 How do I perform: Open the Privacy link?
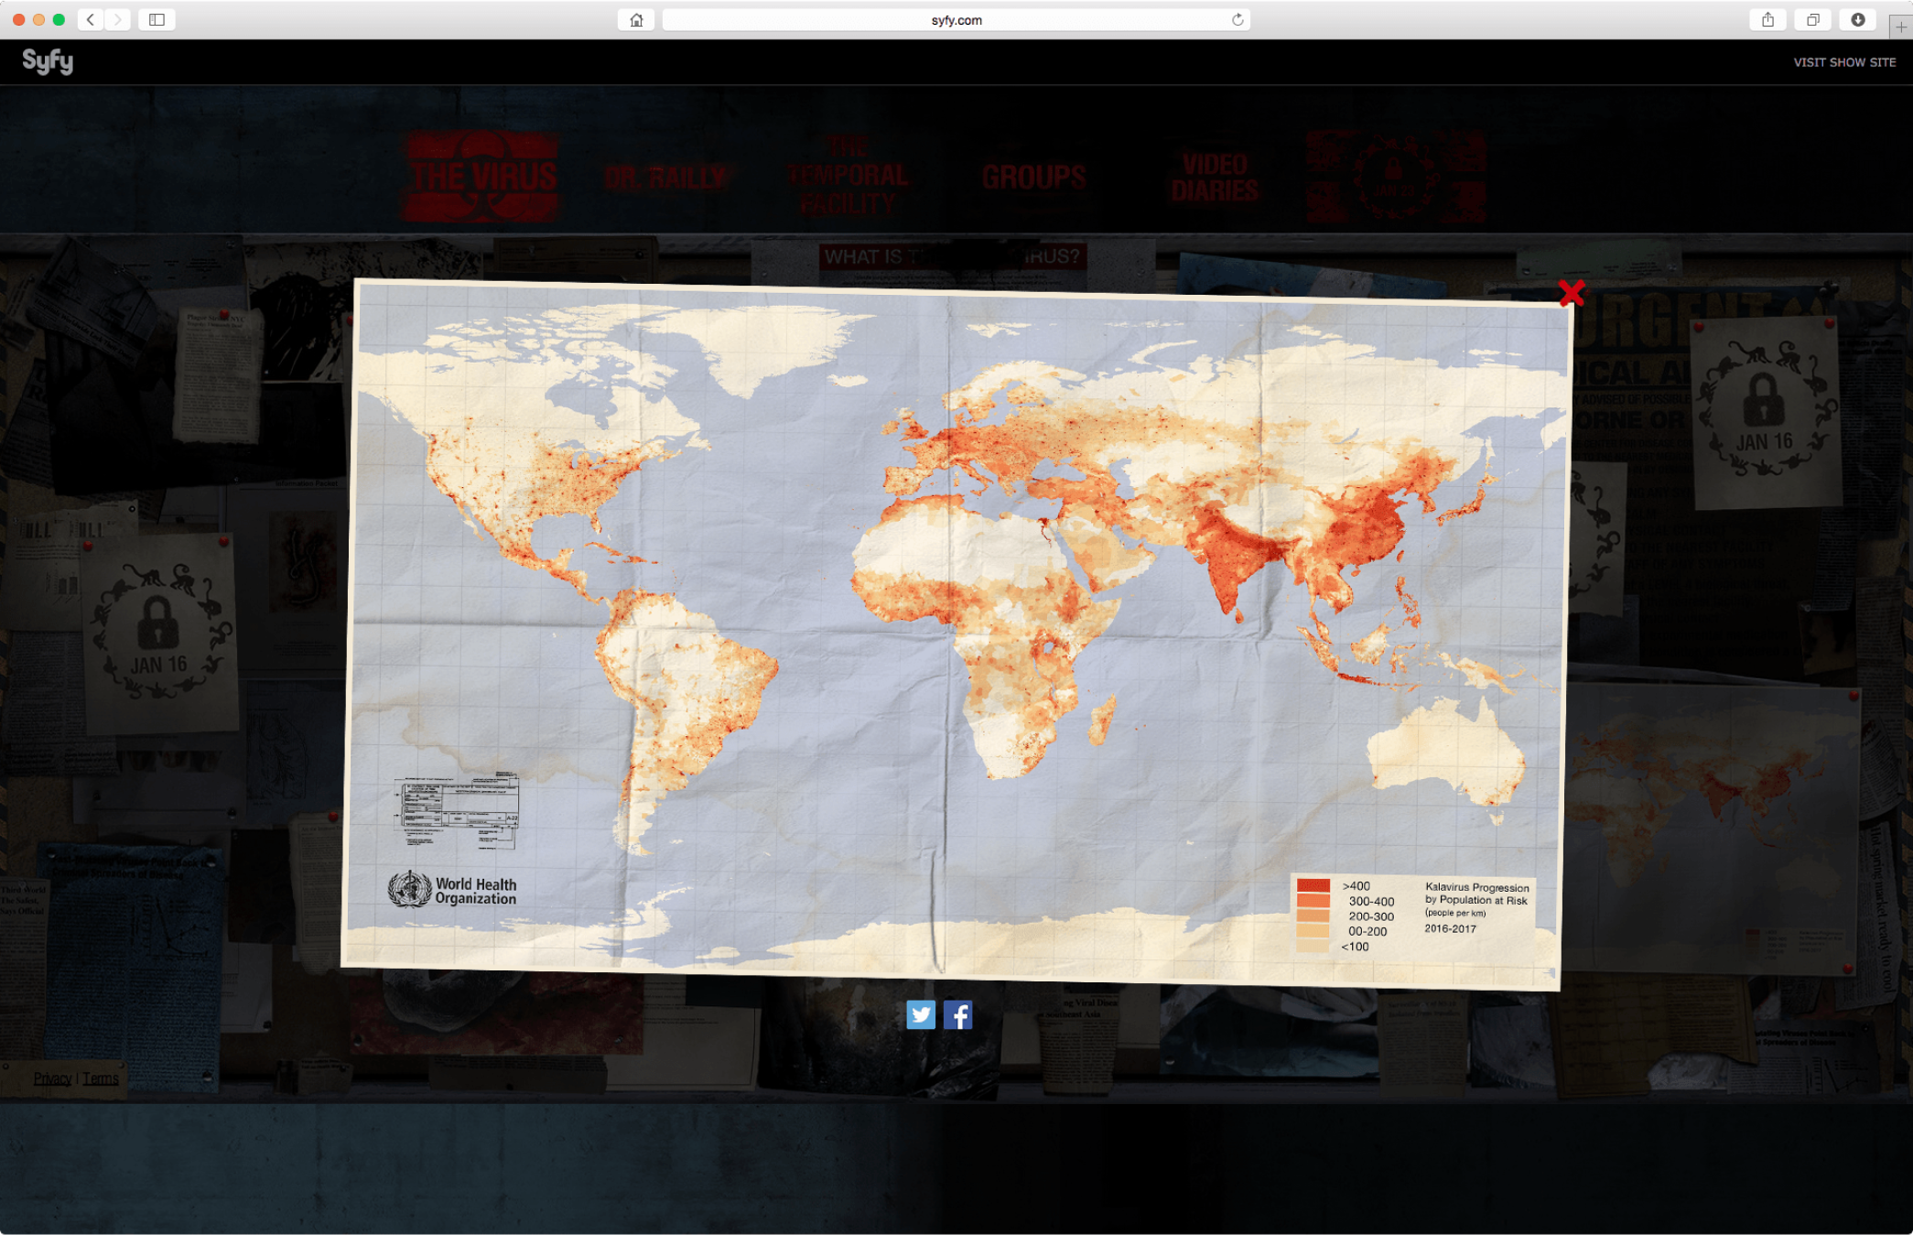tap(52, 1078)
